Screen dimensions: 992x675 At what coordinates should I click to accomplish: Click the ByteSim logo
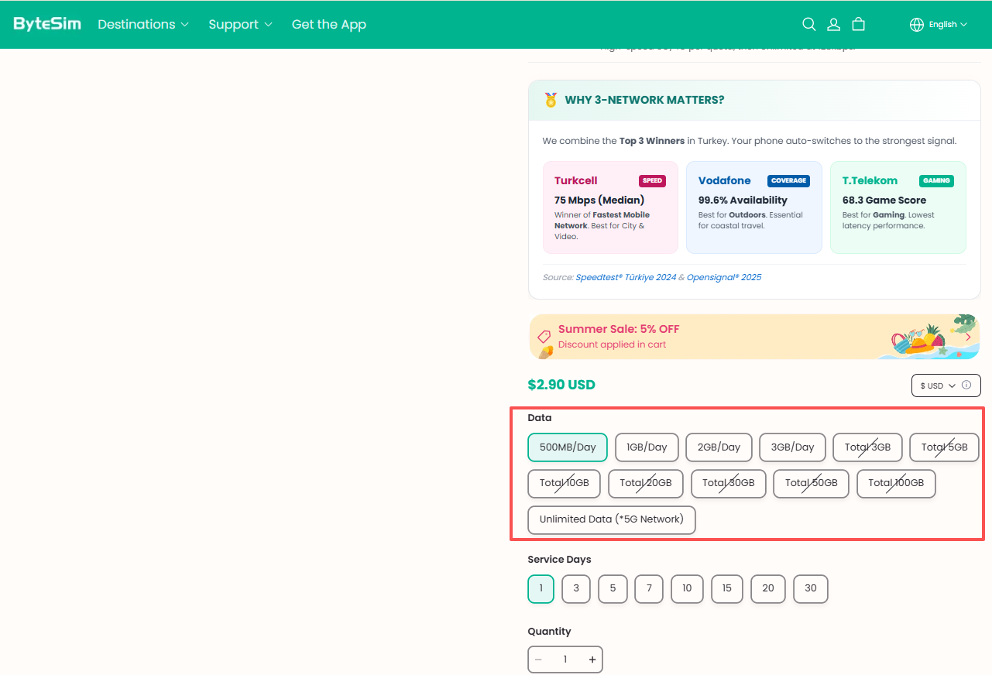(x=47, y=24)
